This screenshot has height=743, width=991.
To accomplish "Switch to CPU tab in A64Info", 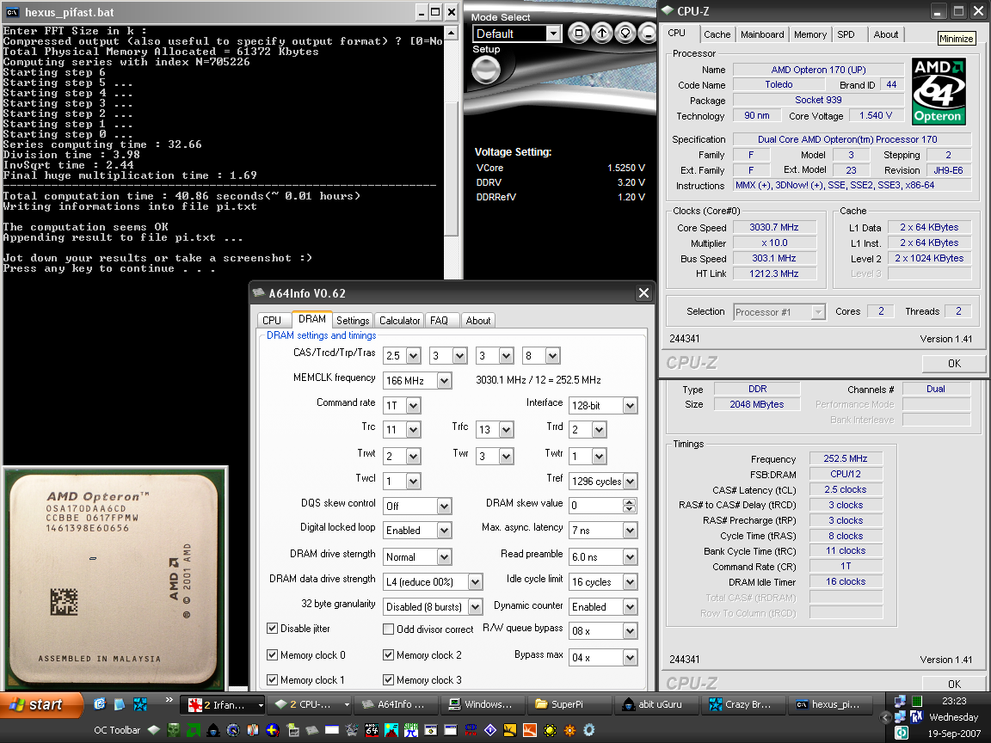I will point(272,320).
